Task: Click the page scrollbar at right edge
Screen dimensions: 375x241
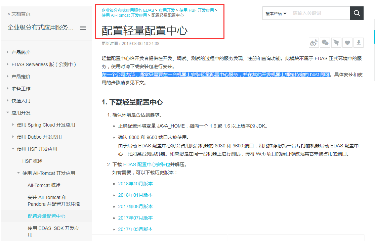Action: point(374,37)
